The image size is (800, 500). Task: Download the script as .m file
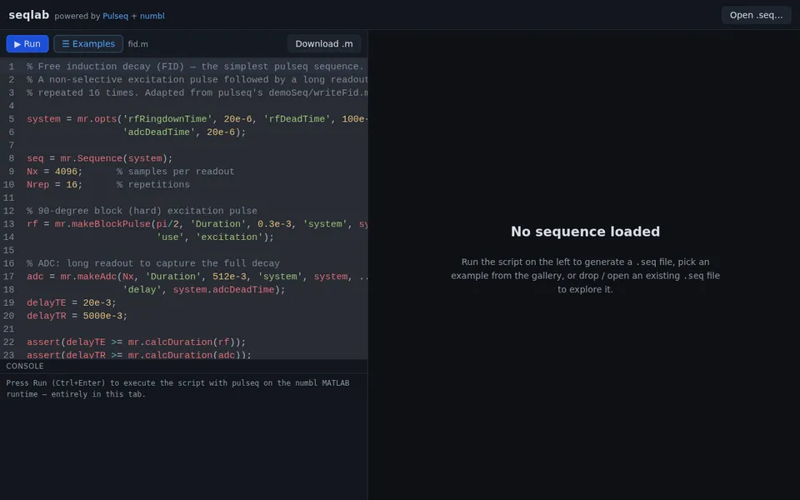pos(324,44)
